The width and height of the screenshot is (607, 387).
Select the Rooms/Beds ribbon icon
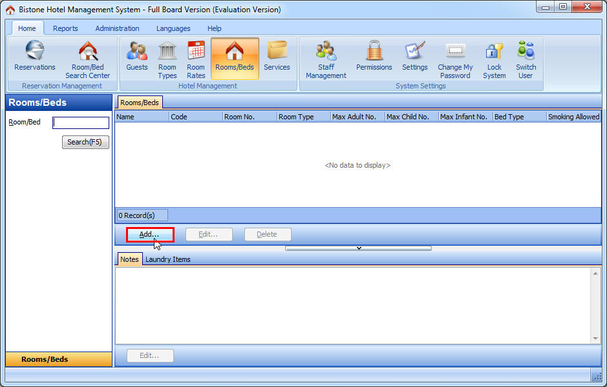235,58
